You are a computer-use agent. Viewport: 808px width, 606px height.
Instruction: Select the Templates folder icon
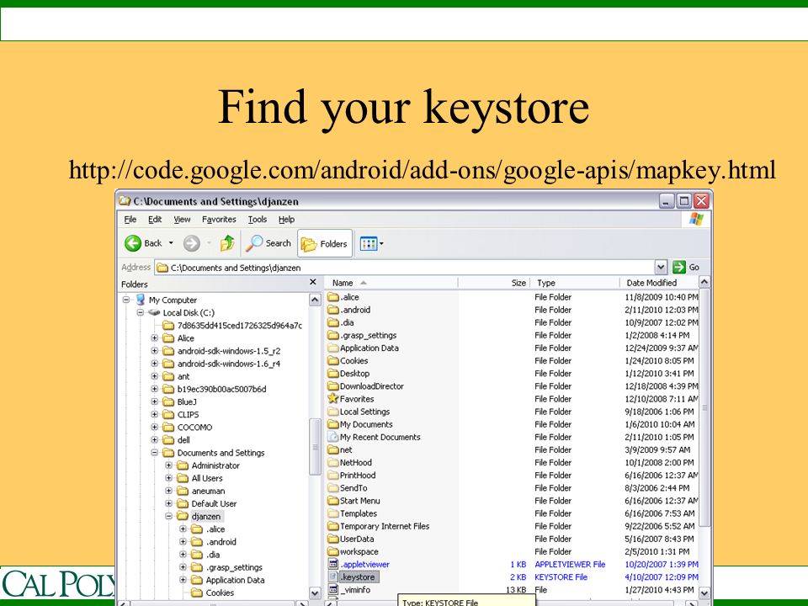tap(333, 513)
